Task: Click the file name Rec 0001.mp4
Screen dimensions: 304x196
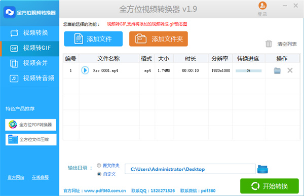Action: click(106, 70)
